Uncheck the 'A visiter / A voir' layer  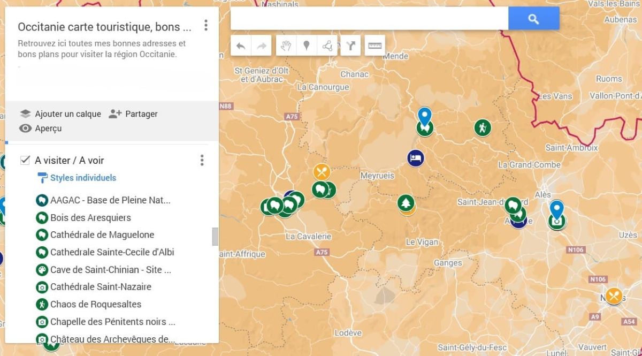click(25, 160)
